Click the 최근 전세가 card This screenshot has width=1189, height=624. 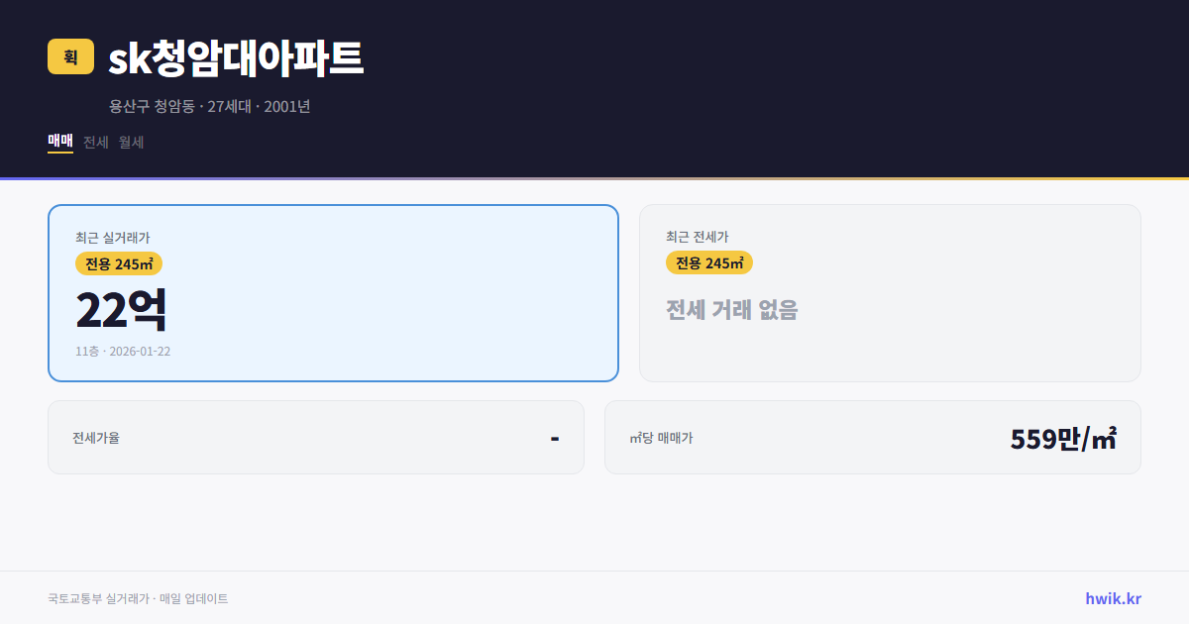[889, 292]
